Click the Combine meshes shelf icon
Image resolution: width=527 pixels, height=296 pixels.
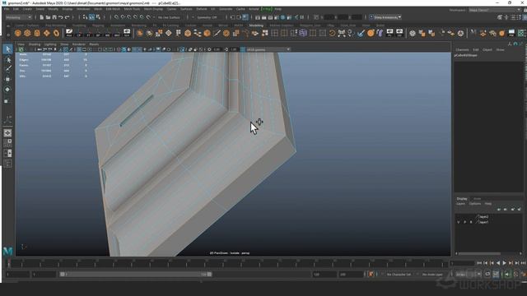(x=140, y=33)
